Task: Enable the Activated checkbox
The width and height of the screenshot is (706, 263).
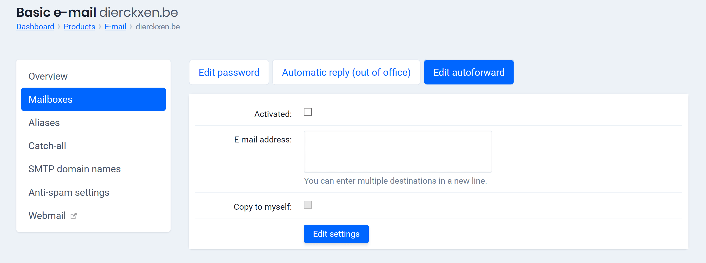Action: pyautogui.click(x=308, y=112)
